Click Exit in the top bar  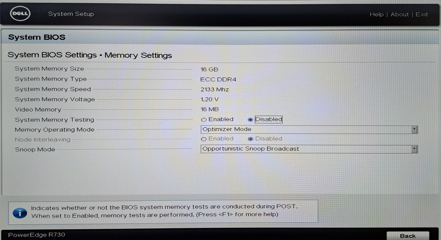coord(422,14)
